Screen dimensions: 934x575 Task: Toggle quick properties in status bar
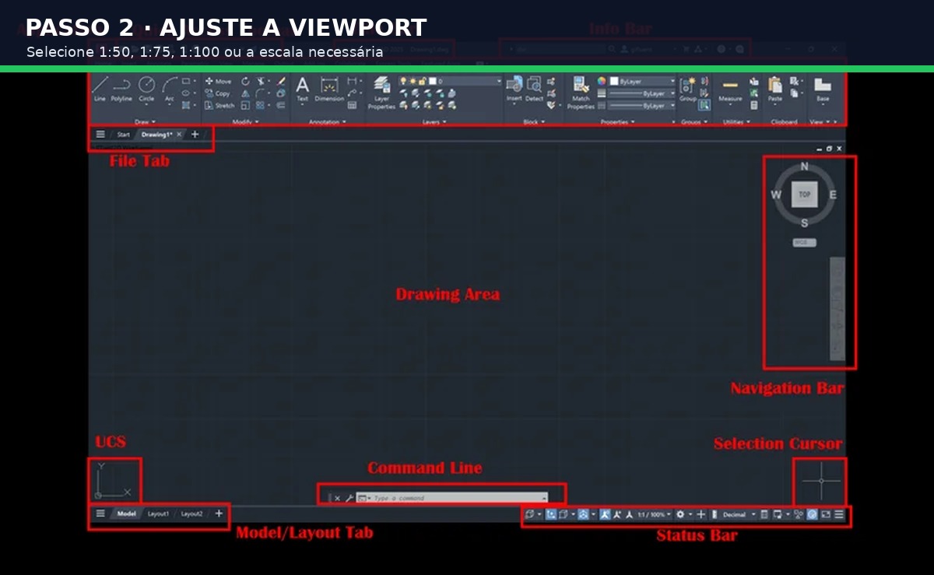[x=764, y=514]
